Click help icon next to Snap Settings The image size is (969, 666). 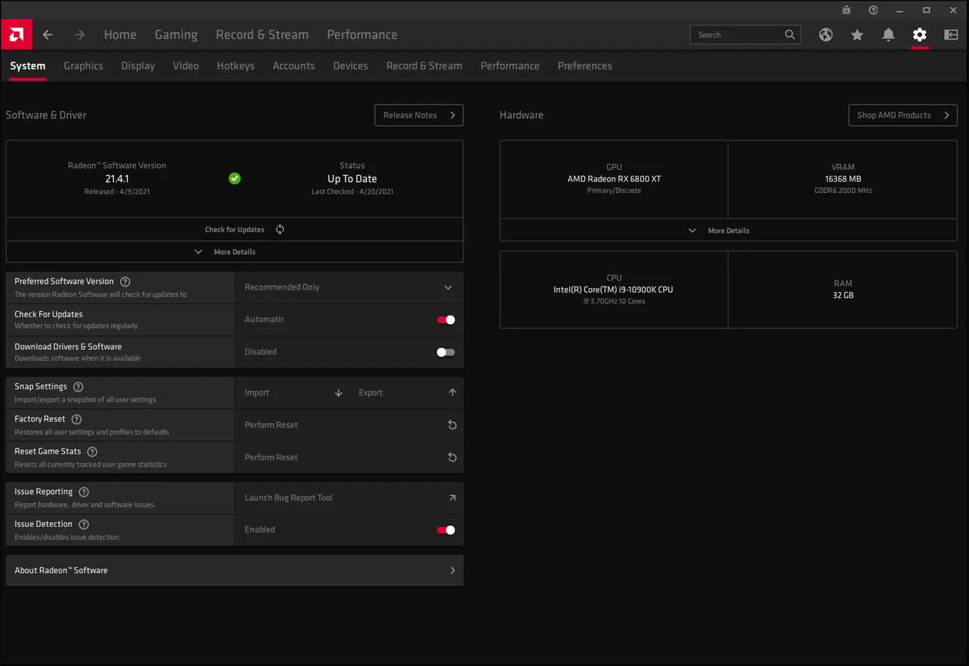78,387
